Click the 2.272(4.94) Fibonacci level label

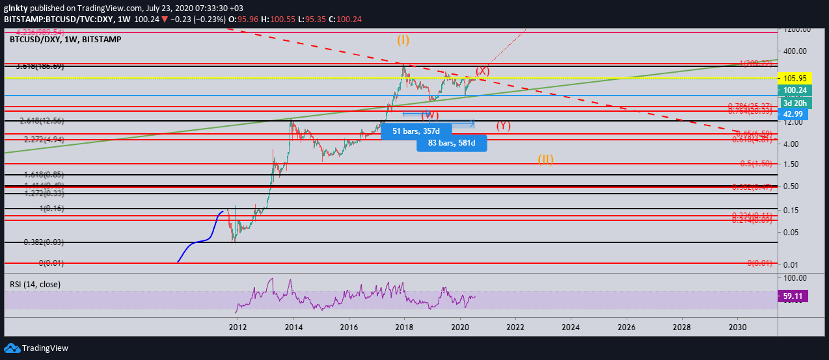[x=44, y=139]
